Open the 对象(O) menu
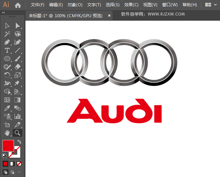The image size is (220, 177). point(75,5)
